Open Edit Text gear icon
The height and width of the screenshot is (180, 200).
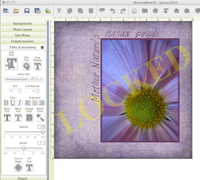point(26,66)
